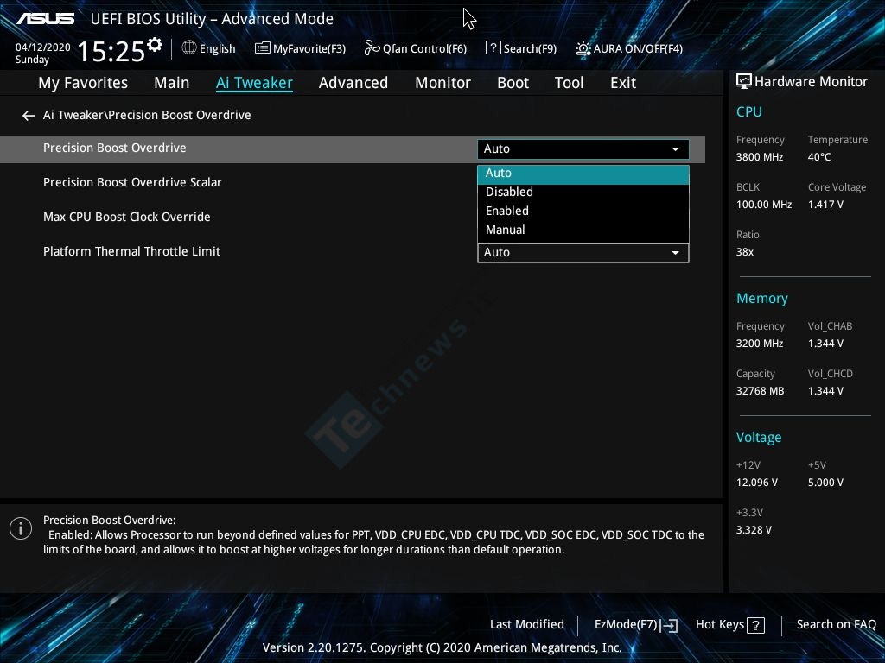Click the Ai Tweaker\Precision Boost Overdrive breadcrumb
The image size is (885, 663).
147,115
